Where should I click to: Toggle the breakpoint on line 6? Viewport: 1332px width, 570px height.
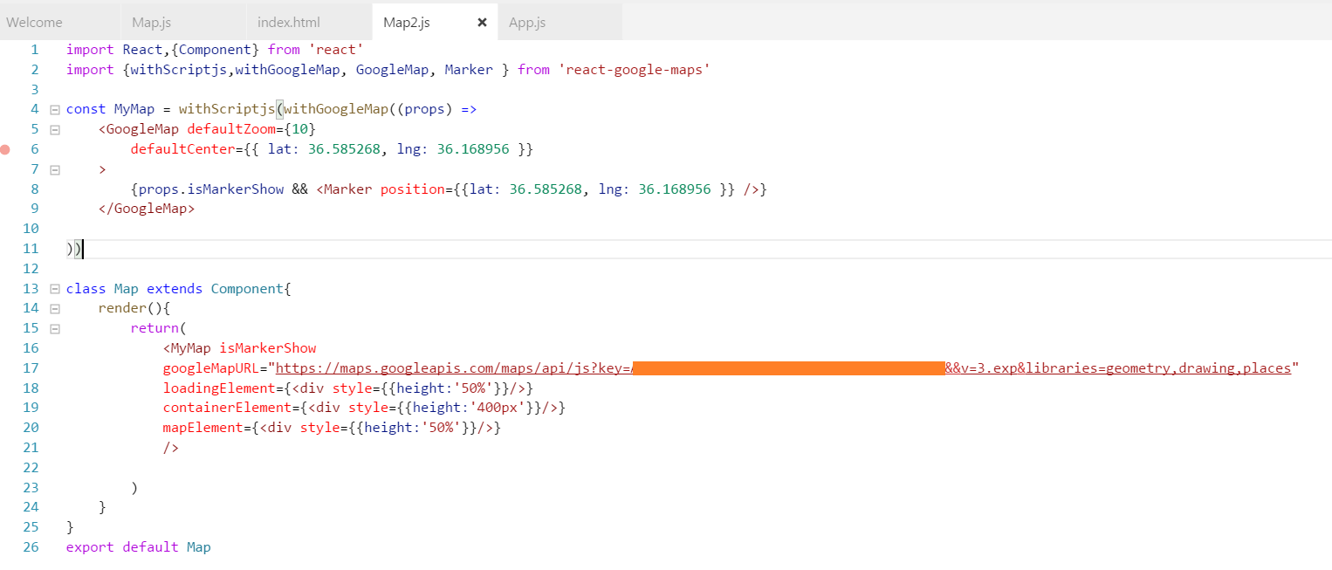tap(6, 149)
